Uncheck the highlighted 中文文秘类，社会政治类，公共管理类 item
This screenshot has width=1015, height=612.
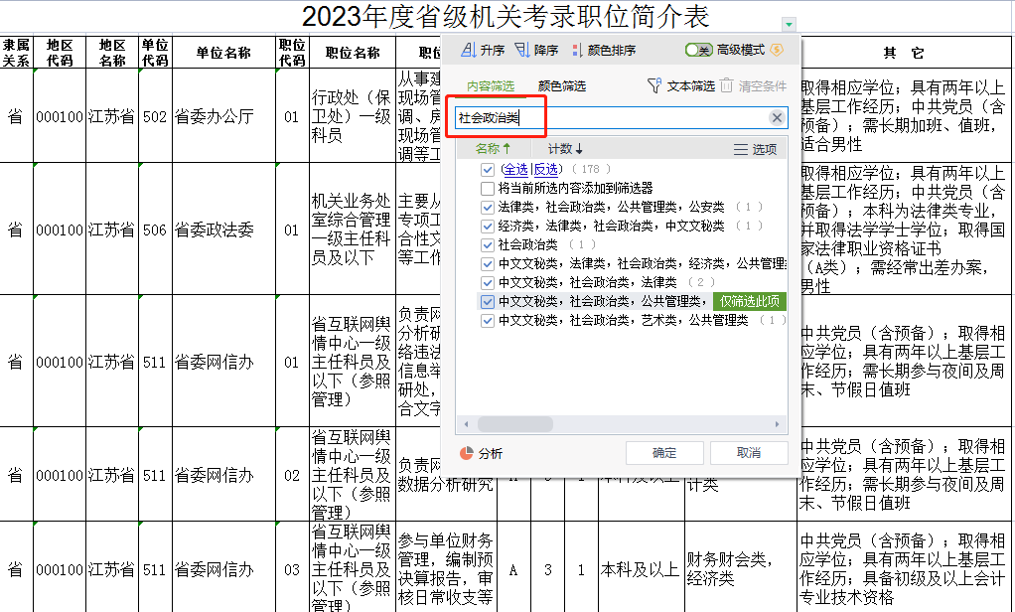[x=488, y=301]
